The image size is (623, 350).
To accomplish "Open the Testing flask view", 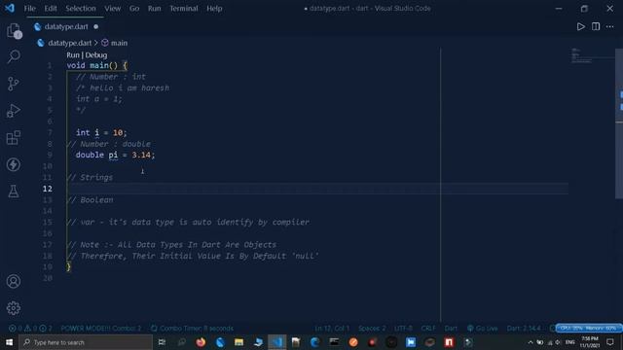I will click(x=14, y=192).
